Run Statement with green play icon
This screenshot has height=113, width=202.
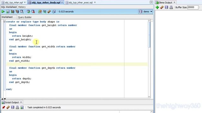pyautogui.click(x=3, y=12)
